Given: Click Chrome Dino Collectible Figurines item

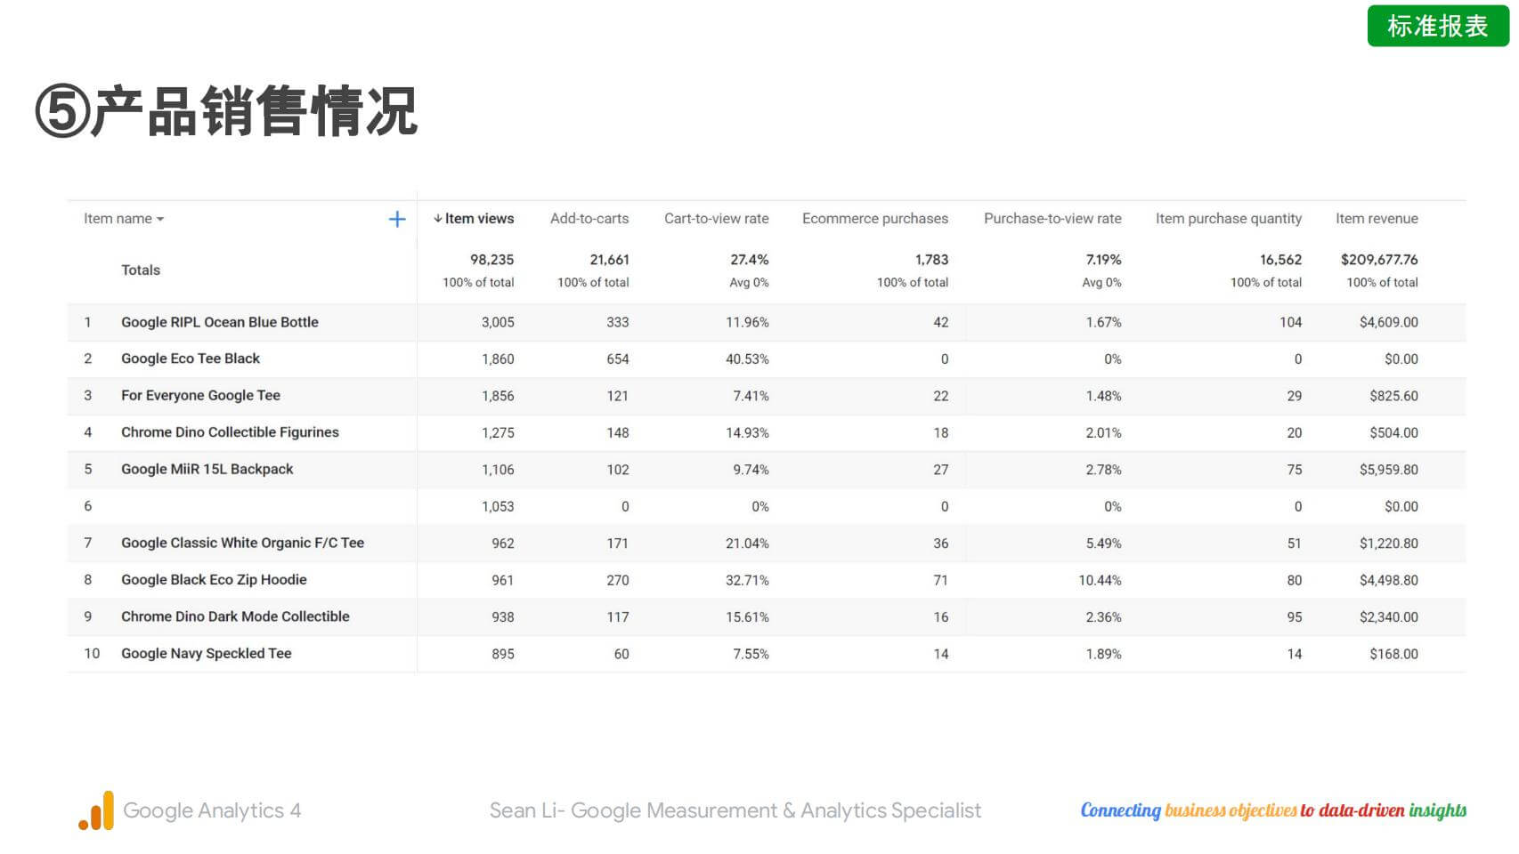Looking at the screenshot, I should coord(230,432).
